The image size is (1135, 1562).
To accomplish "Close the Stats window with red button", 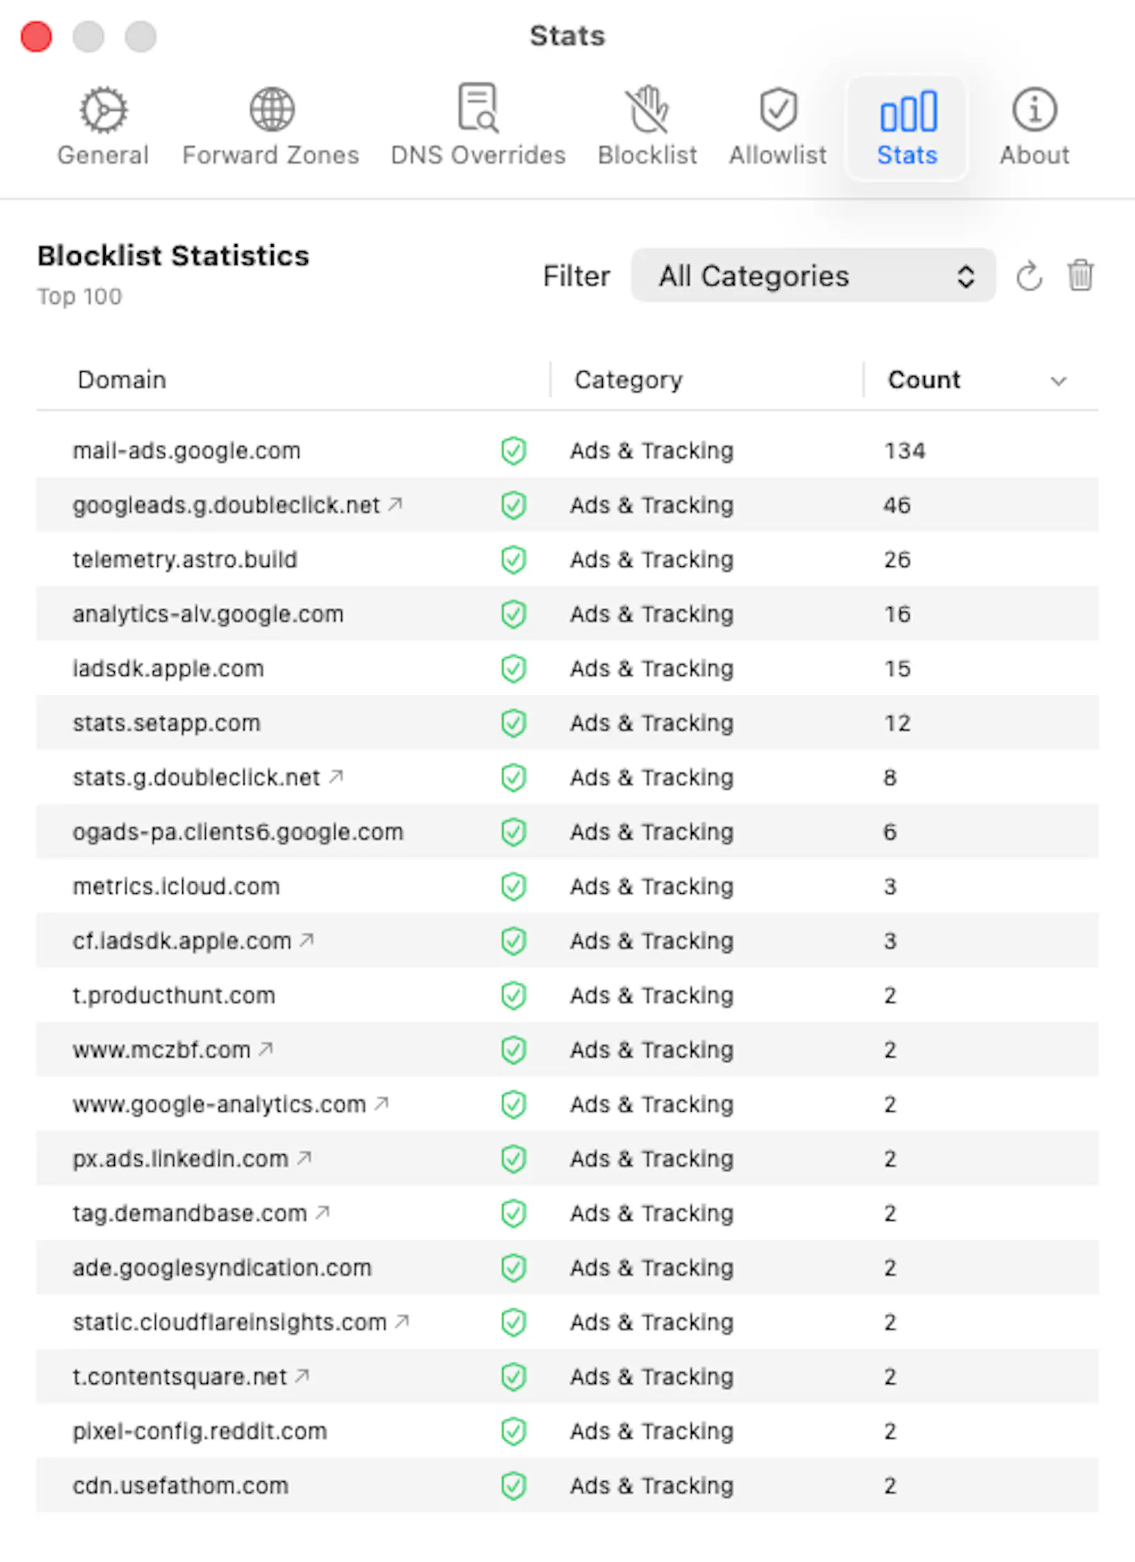I will (36, 37).
